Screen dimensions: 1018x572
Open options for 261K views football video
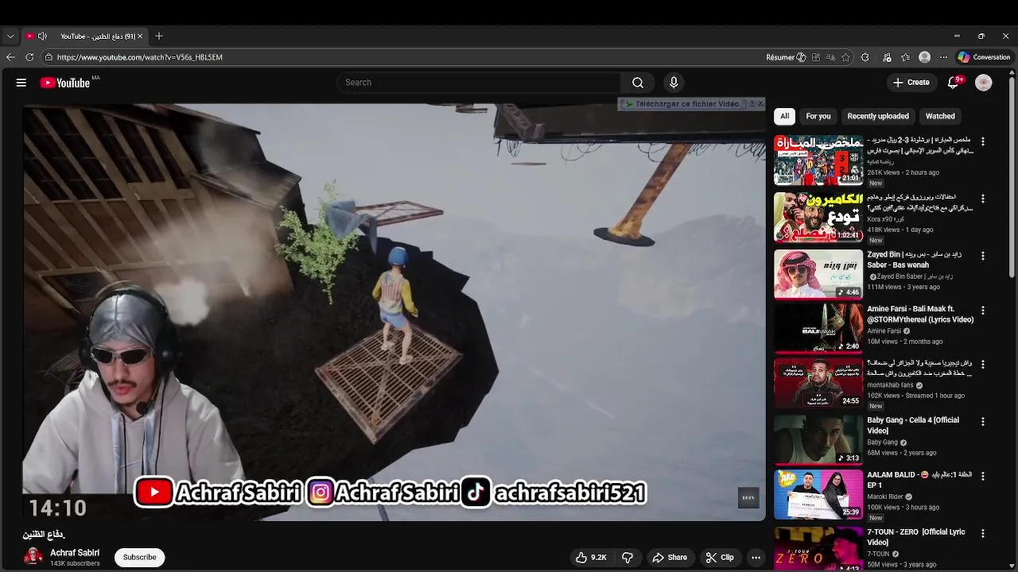coord(983,141)
